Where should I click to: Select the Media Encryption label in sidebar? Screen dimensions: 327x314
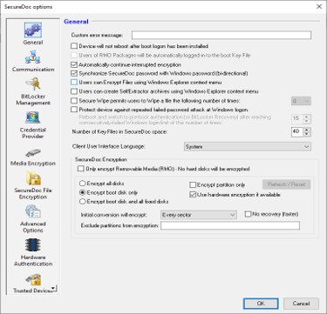(x=33, y=164)
